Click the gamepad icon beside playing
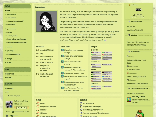This screenshot has width=156, height=117. pos(128,80)
